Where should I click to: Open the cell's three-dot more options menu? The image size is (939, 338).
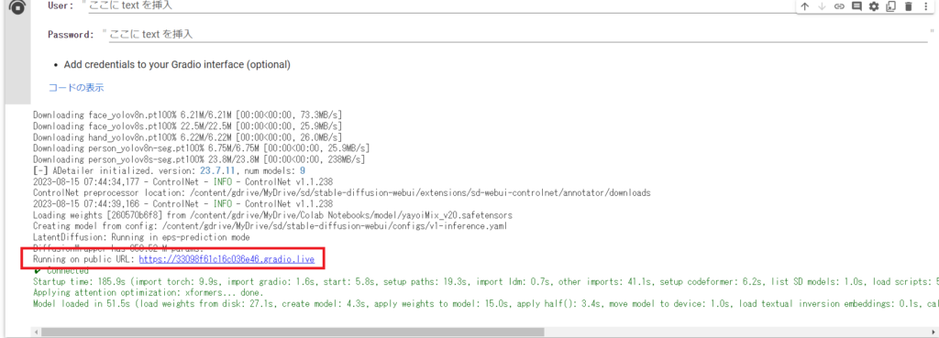point(926,6)
